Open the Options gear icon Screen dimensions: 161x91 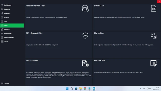click(2, 83)
